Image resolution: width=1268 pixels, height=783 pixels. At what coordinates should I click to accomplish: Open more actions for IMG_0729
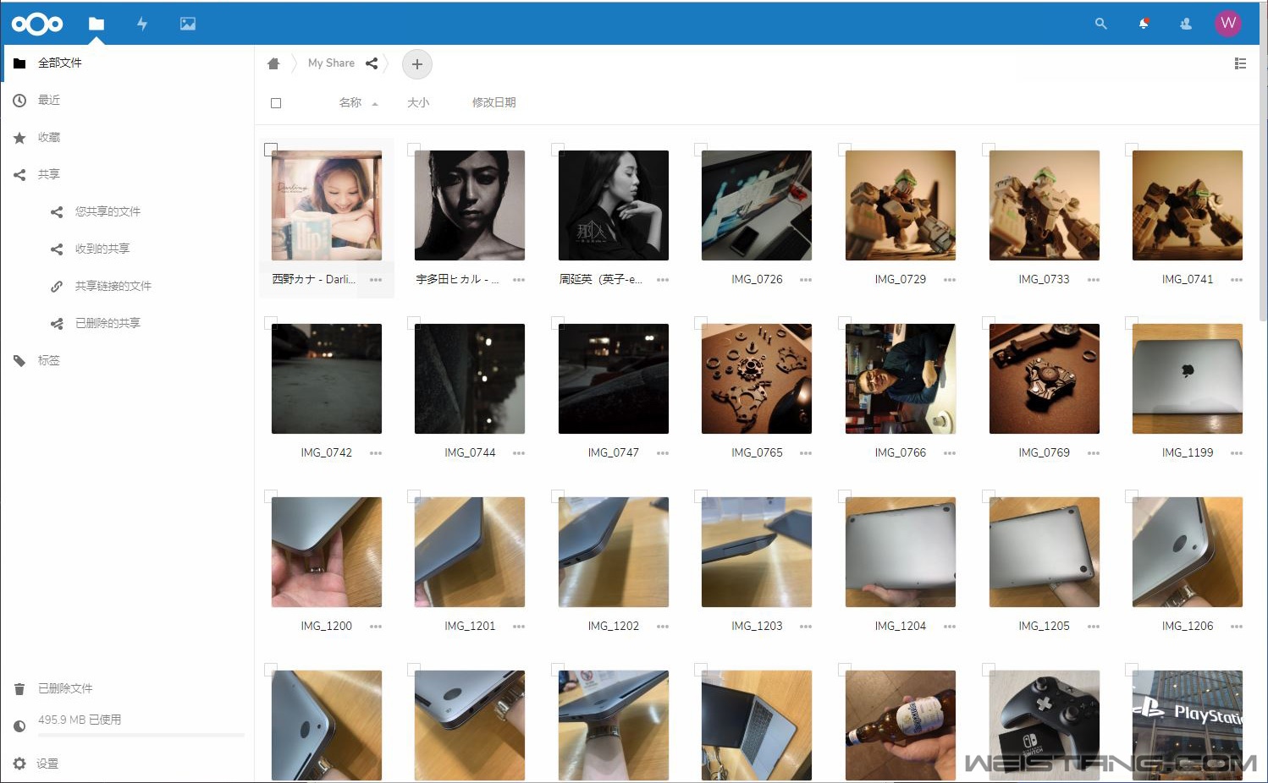(x=950, y=280)
